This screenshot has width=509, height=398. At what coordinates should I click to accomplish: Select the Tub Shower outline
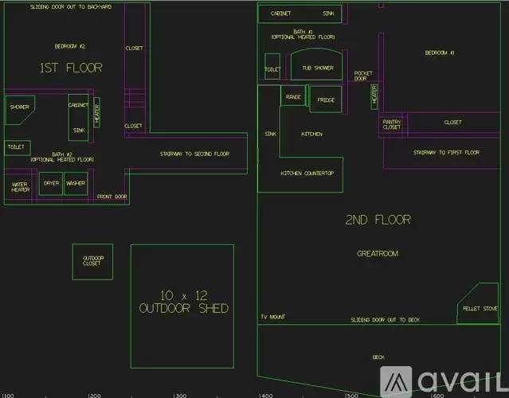317,64
